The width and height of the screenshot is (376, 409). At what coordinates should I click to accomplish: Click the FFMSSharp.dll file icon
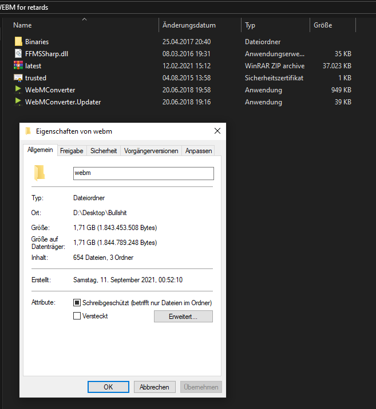pyautogui.click(x=18, y=53)
